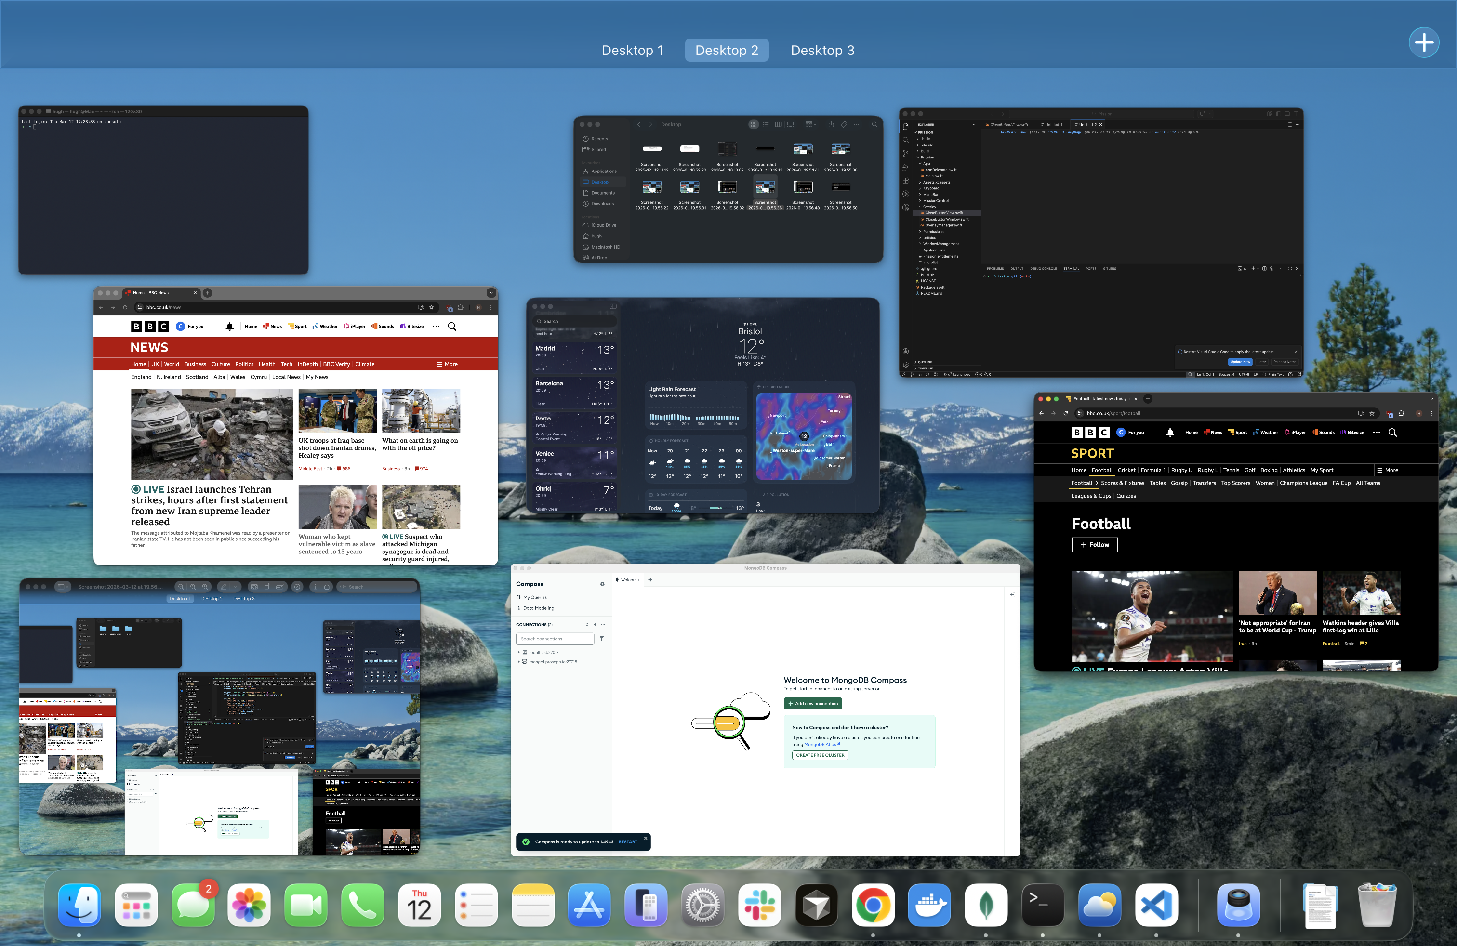Click RESTART in the Compass update notice
The width and height of the screenshot is (1457, 946).
click(x=627, y=842)
